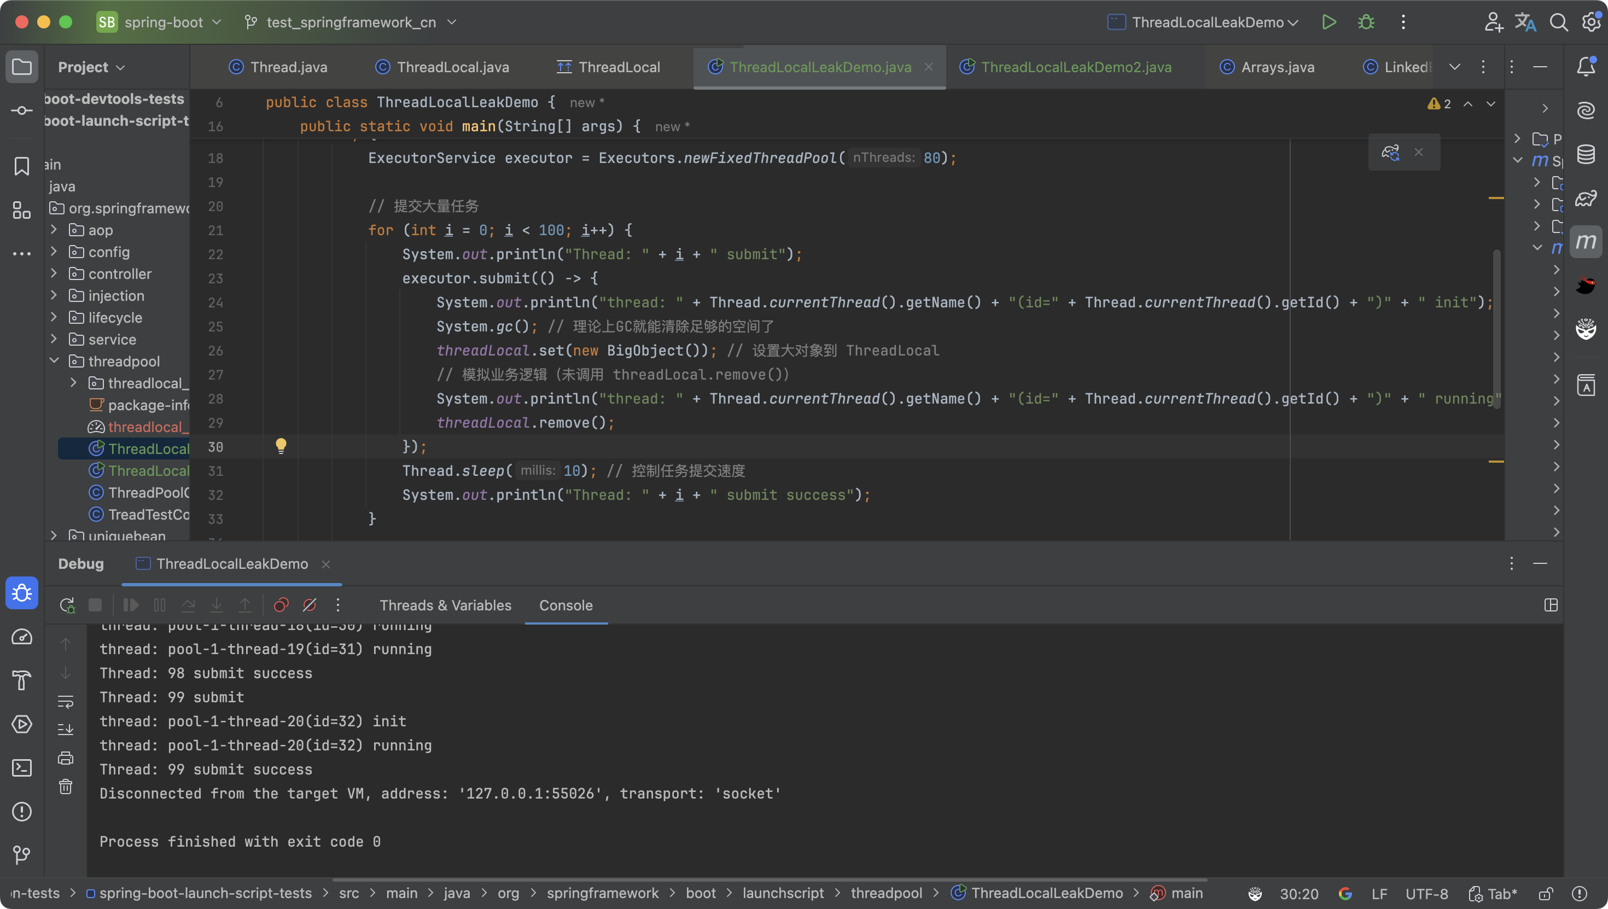Click the Maven tool window icon
The image size is (1608, 909).
[x=1586, y=242]
